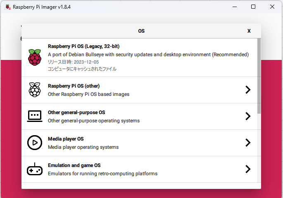
Task: Click the outlined Raspberry Pi OS (other) icon
Action: 35,90
